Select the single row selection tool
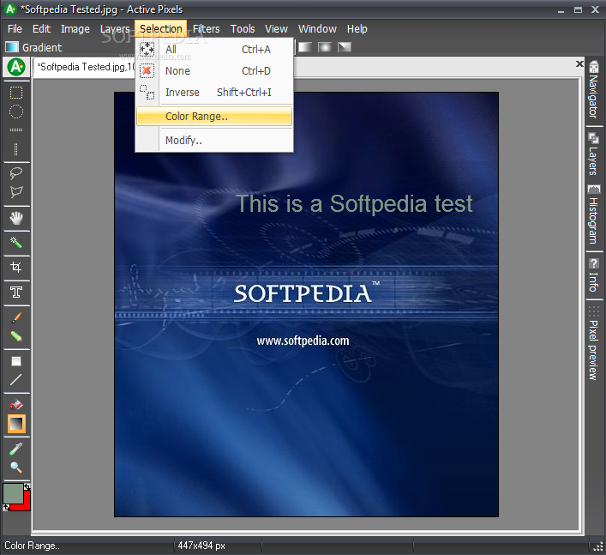Screen dimensions: 606x555 (x=15, y=130)
